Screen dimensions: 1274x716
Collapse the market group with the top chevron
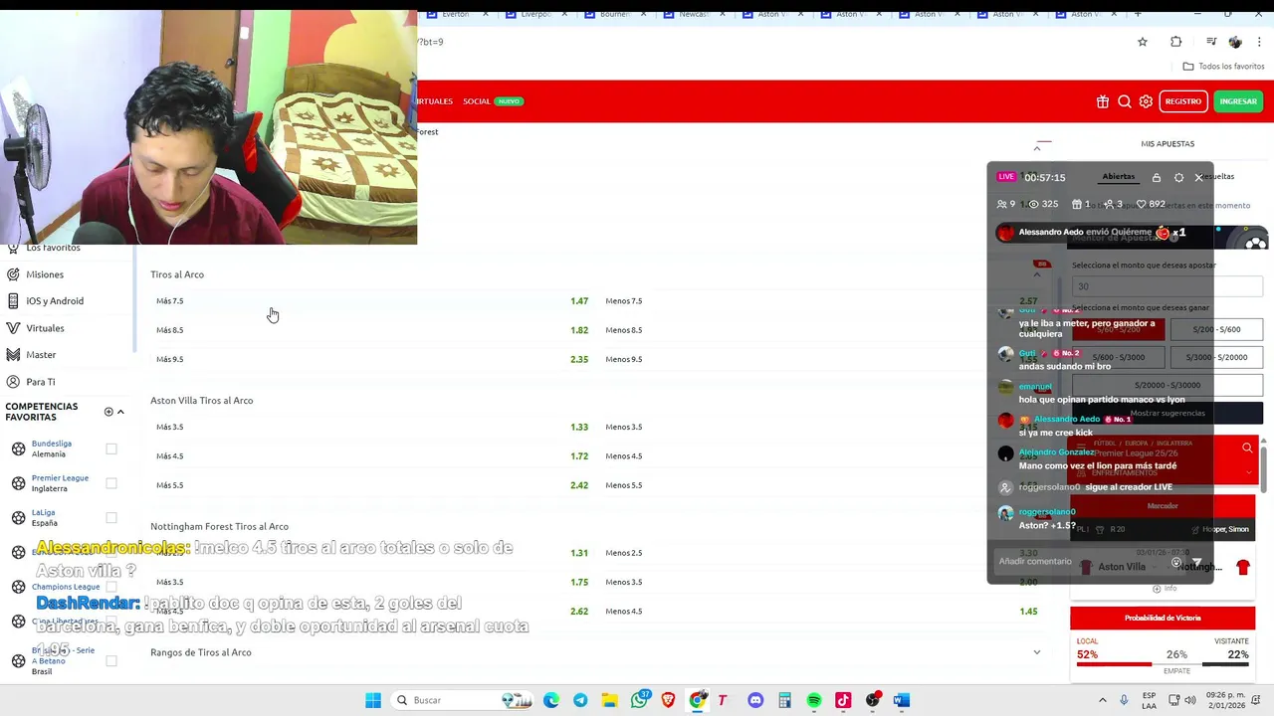tap(1037, 148)
